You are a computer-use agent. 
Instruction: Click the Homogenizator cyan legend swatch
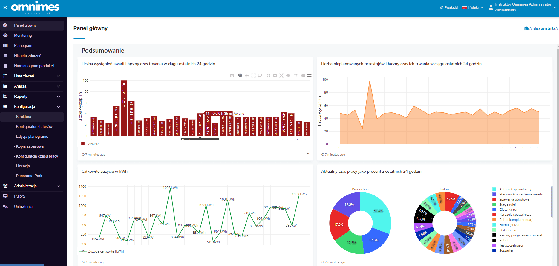pos(494,225)
